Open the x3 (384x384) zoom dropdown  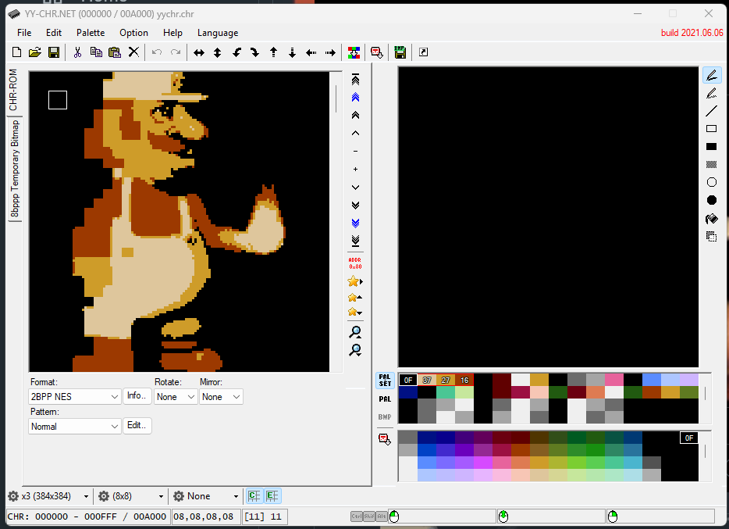[x=48, y=496]
